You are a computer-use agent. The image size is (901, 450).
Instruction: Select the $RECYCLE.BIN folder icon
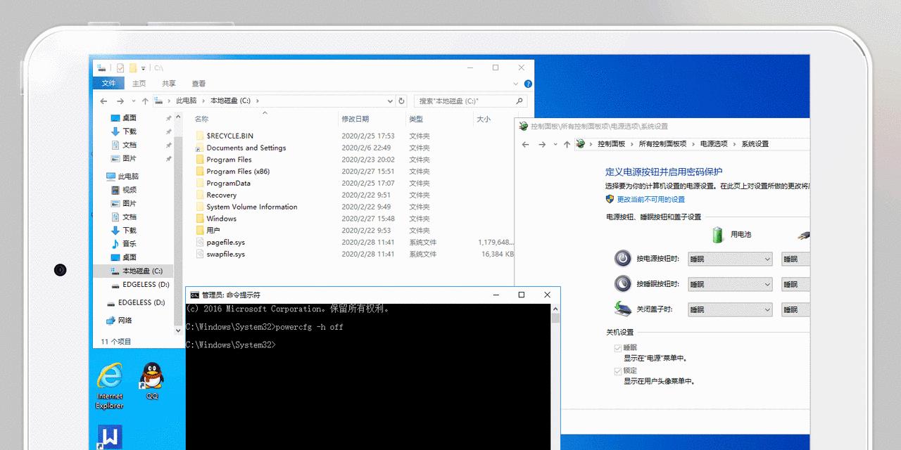pyautogui.click(x=200, y=136)
